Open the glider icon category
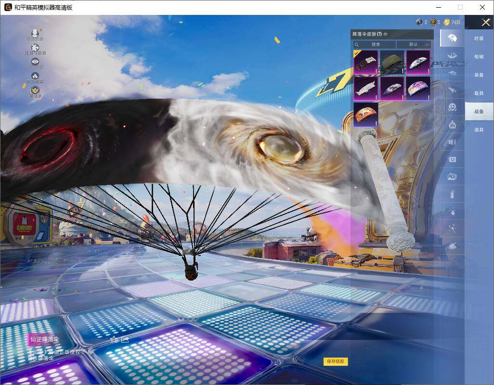Image resolution: width=494 pixels, height=385 pixels. point(452,73)
